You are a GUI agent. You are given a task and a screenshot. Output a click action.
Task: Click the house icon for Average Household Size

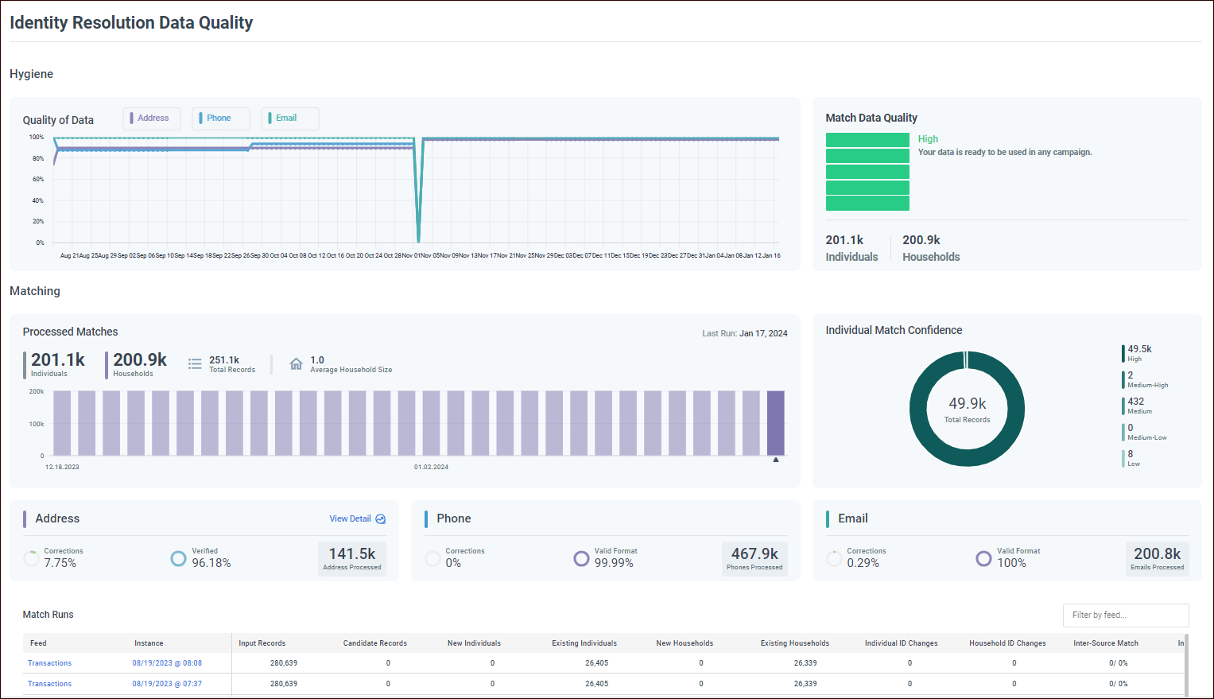[296, 364]
